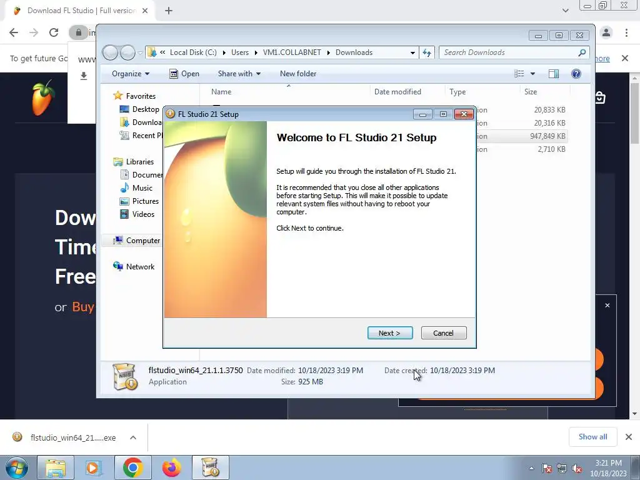Click Downloads breadcrumb segment

354,52
